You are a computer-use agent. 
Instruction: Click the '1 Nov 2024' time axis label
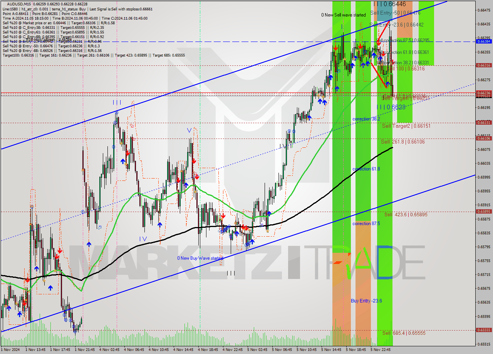click(10, 350)
